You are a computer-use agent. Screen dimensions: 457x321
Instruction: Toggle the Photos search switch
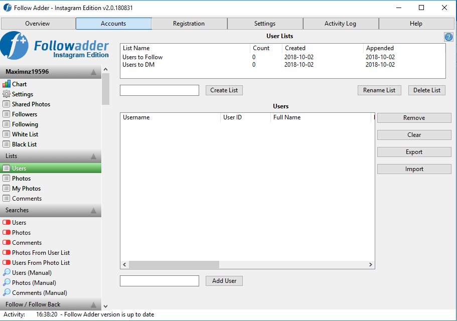(x=7, y=232)
